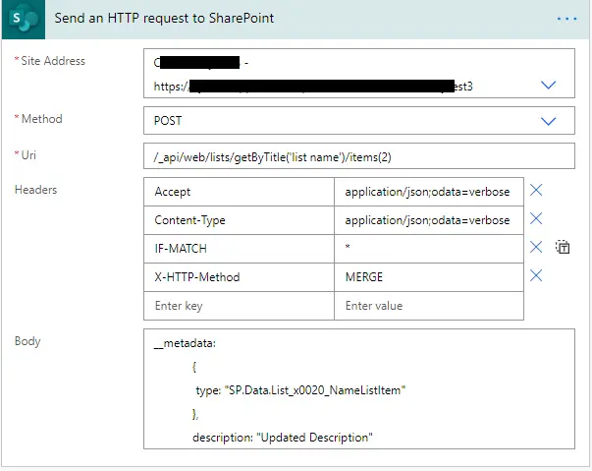Open the Method dropdown arrow

(548, 121)
